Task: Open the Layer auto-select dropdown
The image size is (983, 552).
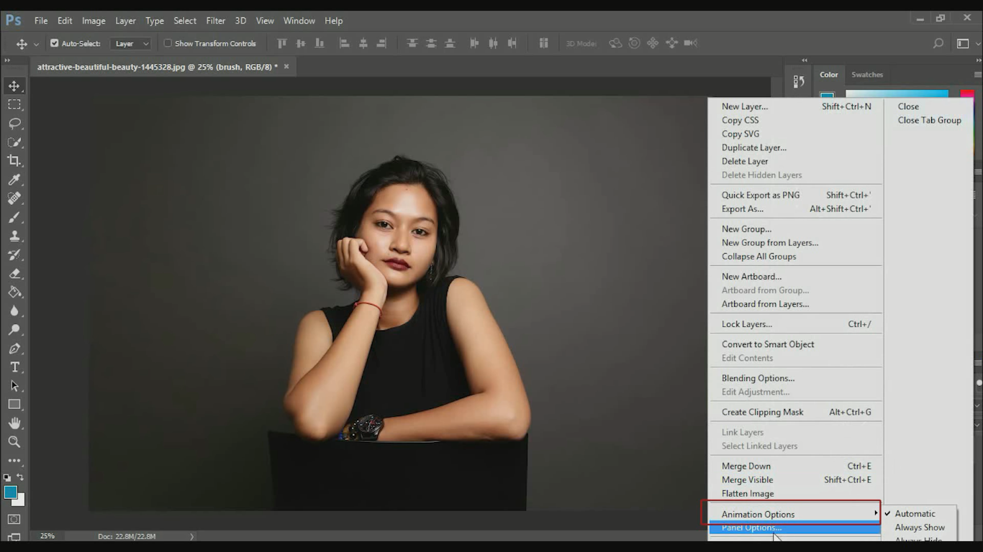Action: pyautogui.click(x=131, y=43)
